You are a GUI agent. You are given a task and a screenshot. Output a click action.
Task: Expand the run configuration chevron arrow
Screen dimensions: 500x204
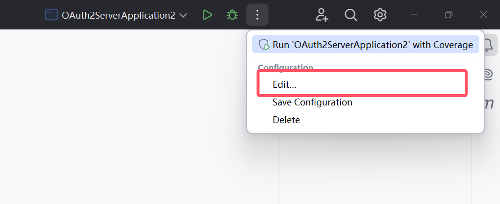[183, 15]
